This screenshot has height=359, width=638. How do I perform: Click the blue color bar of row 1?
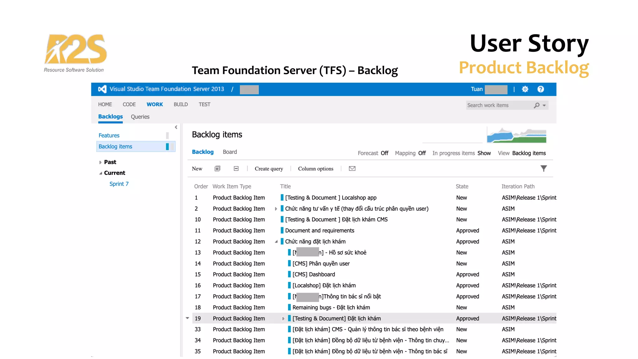pyautogui.click(x=282, y=198)
